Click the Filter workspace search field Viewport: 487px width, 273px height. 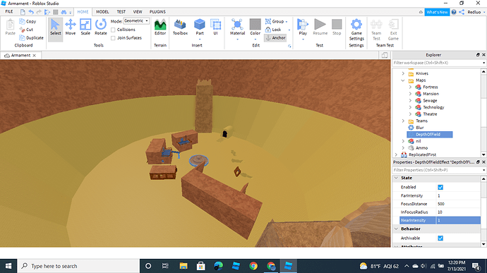click(438, 63)
